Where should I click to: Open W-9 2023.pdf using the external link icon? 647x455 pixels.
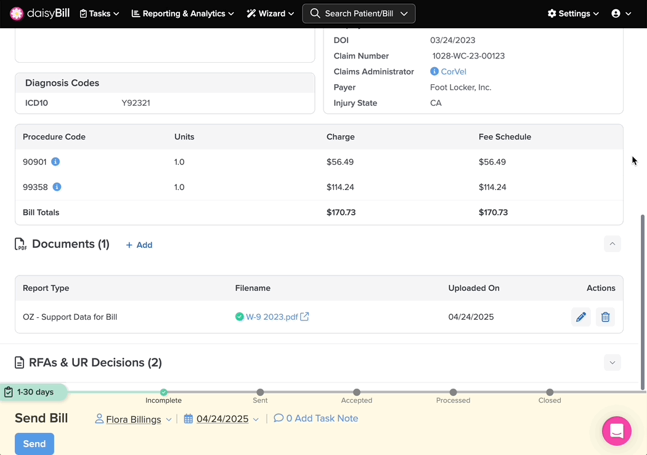point(304,317)
